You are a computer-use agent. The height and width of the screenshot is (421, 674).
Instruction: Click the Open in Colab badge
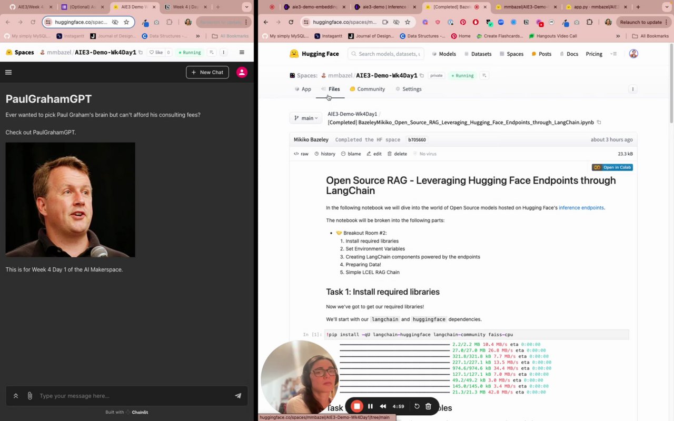pos(612,167)
